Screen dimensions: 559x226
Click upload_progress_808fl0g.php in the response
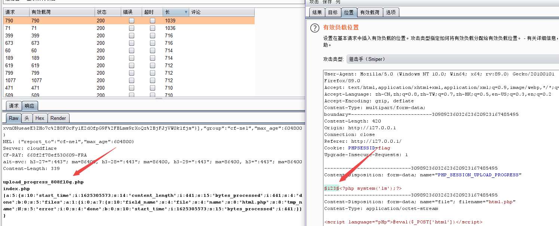tap(43, 182)
